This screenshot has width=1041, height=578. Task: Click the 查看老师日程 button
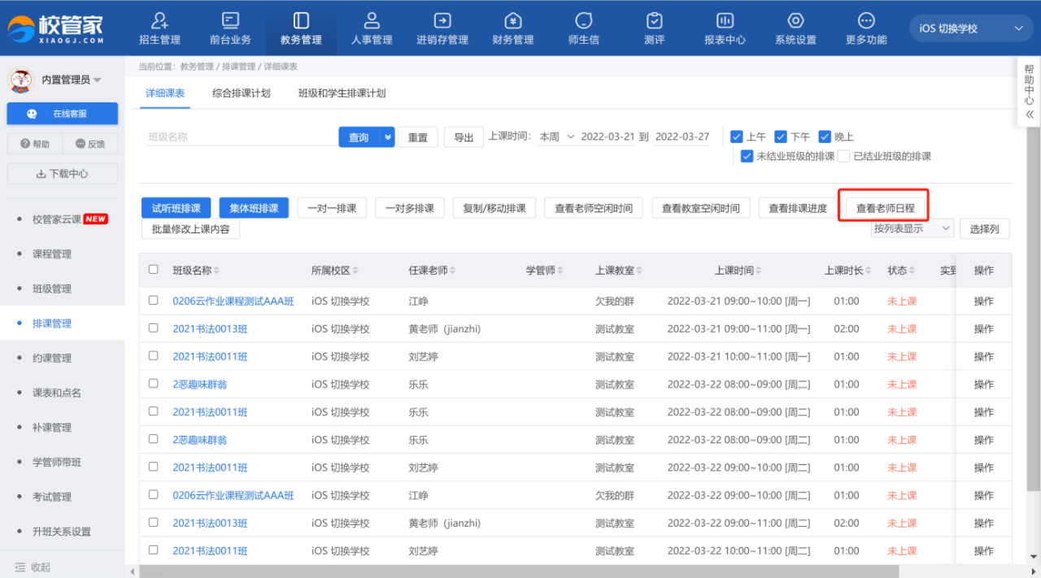point(885,208)
